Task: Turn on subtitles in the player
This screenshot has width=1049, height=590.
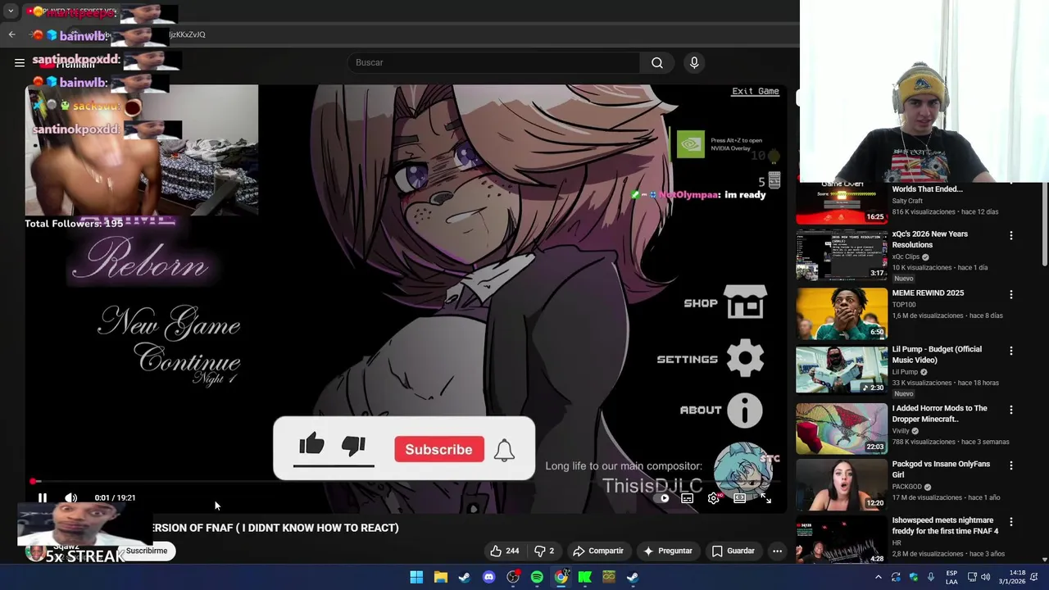Action: 688,497
